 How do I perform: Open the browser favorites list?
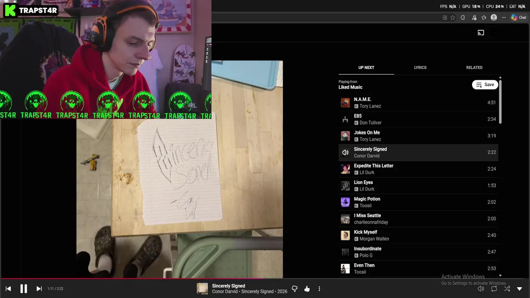click(484, 17)
